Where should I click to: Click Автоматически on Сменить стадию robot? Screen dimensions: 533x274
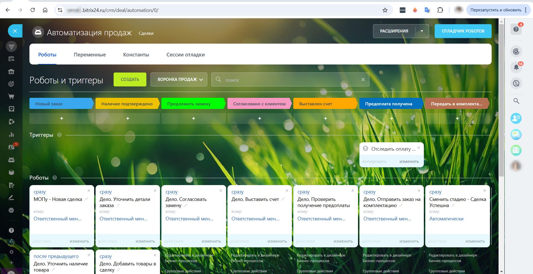(x=446, y=219)
